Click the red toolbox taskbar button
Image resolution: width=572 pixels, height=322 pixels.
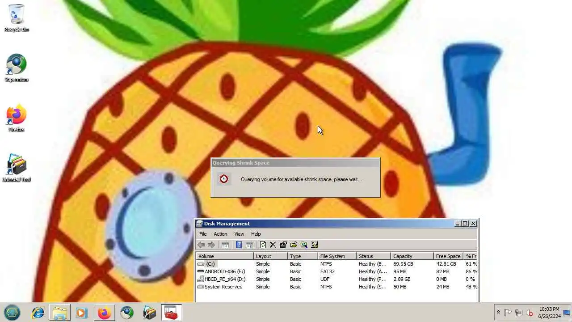point(172,313)
